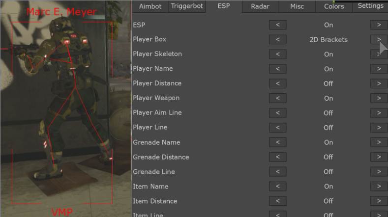388x217 pixels.
Task: Open the Triggerbot tab
Action: (187, 6)
